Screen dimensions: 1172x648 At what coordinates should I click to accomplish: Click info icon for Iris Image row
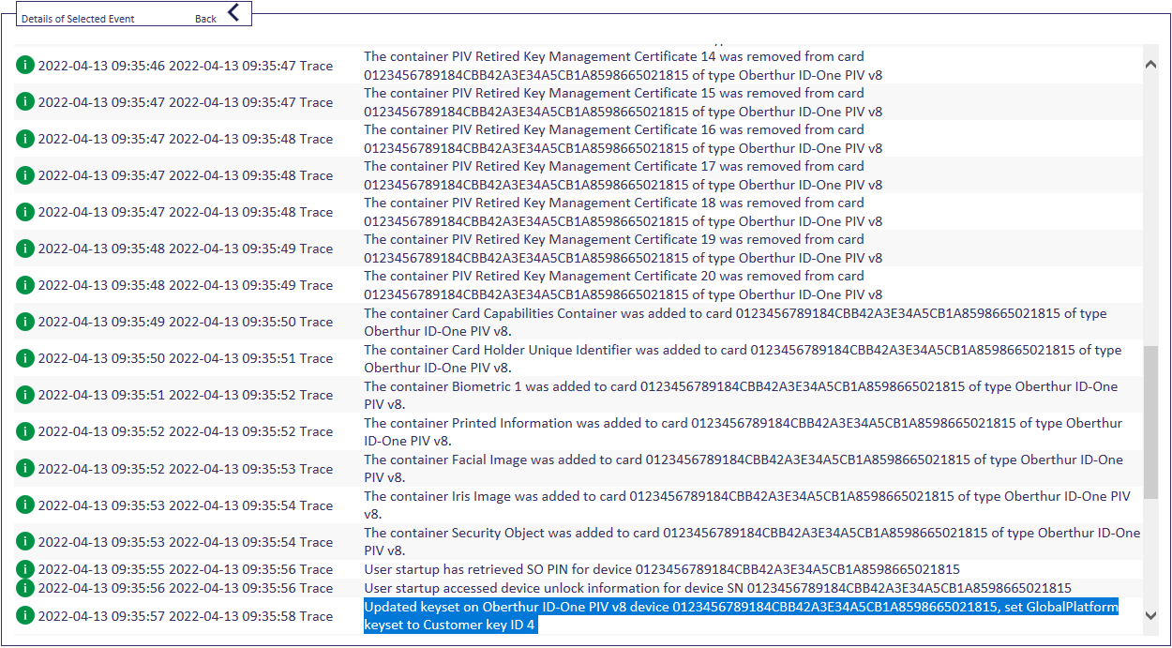(25, 505)
